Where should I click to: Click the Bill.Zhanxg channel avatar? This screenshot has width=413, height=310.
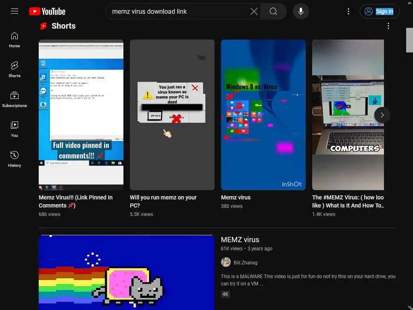pos(226,262)
